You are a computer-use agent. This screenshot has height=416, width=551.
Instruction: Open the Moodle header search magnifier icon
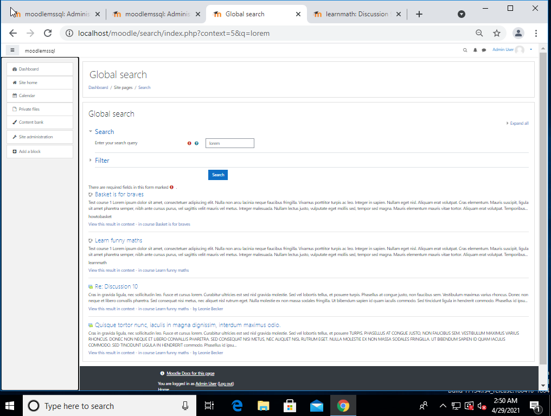(x=465, y=50)
